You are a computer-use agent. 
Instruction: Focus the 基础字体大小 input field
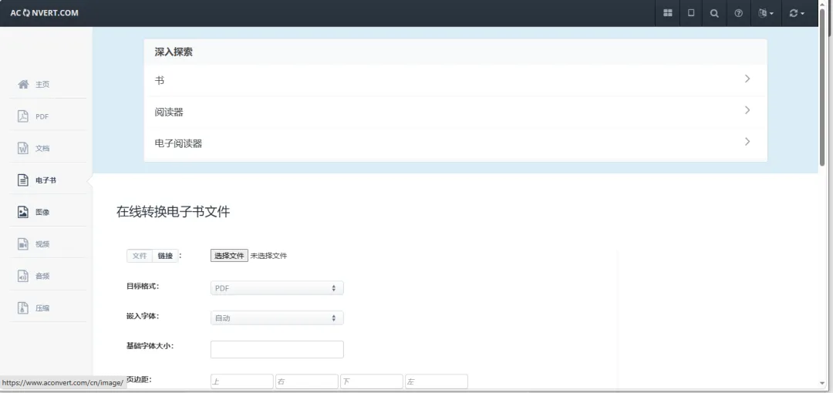point(277,349)
